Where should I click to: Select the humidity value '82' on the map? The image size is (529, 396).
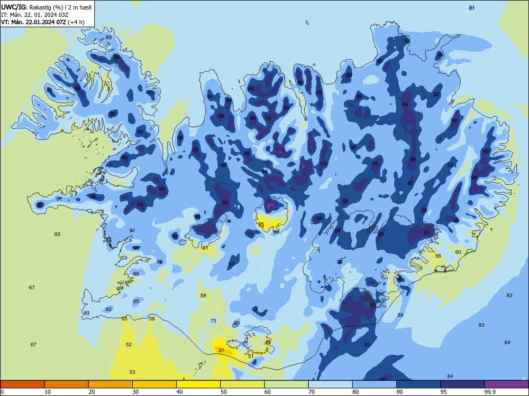108,309
